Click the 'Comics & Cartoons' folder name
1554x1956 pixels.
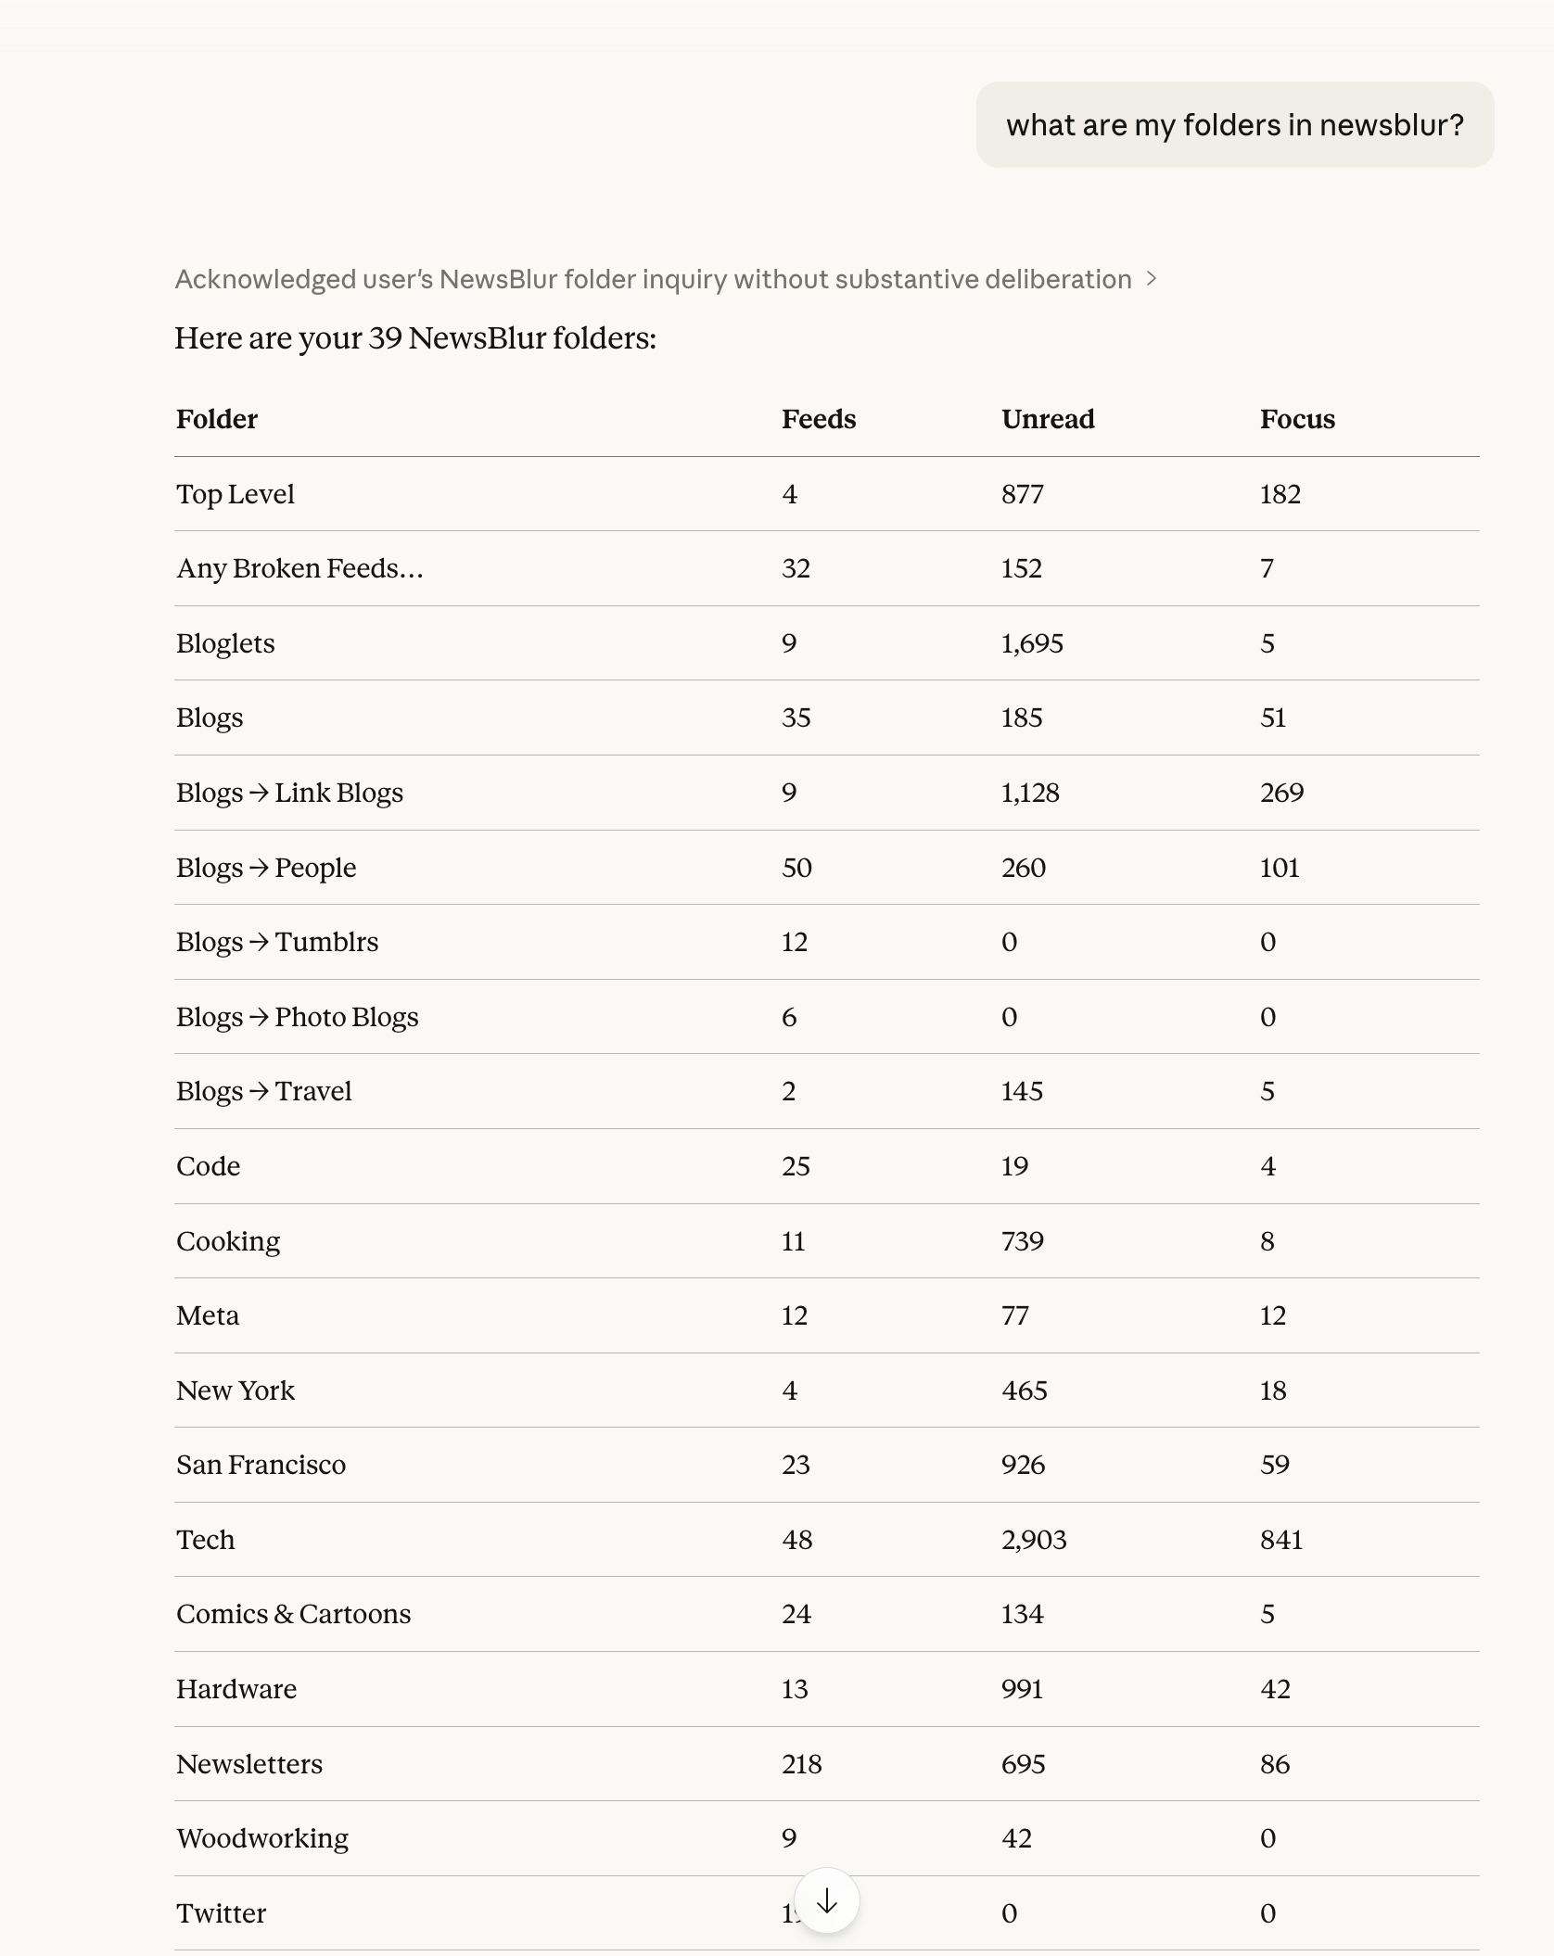click(293, 1614)
